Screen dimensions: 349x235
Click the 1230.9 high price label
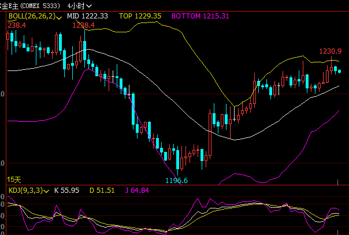point(331,51)
